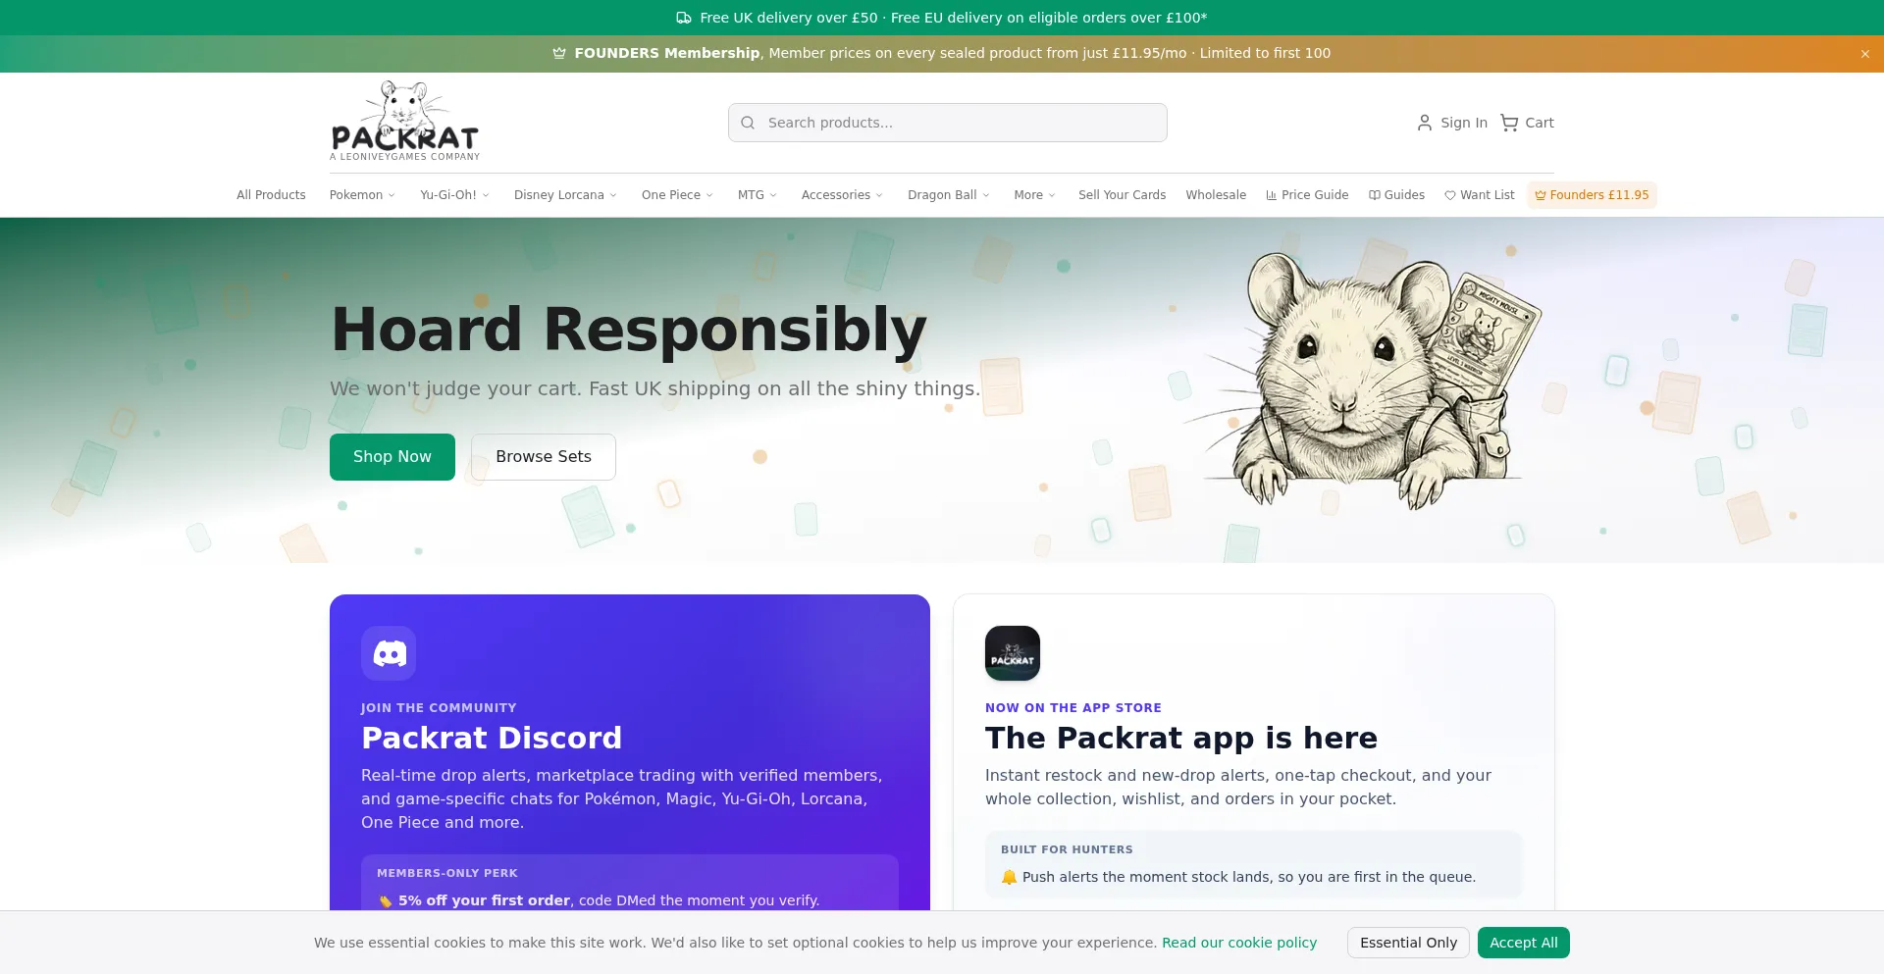Click the Price Guide chart icon
The height and width of the screenshot is (974, 1884).
[x=1272, y=195]
